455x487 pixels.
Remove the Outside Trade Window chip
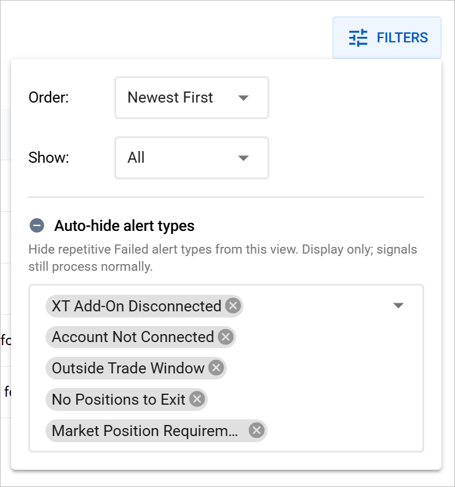click(x=216, y=368)
